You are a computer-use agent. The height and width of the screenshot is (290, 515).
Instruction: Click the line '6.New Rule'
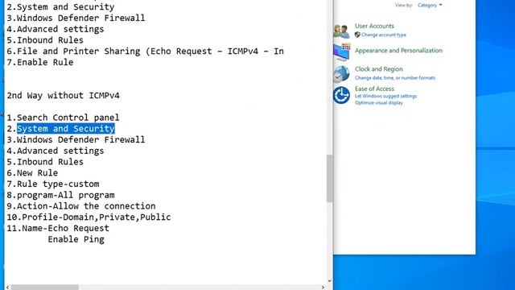(x=32, y=172)
